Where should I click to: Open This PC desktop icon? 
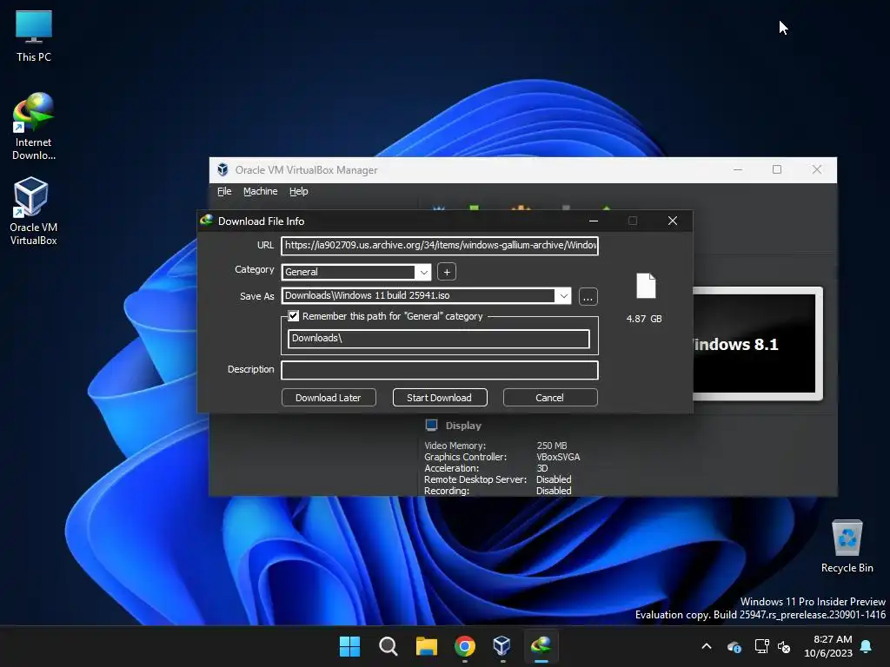coord(34,36)
